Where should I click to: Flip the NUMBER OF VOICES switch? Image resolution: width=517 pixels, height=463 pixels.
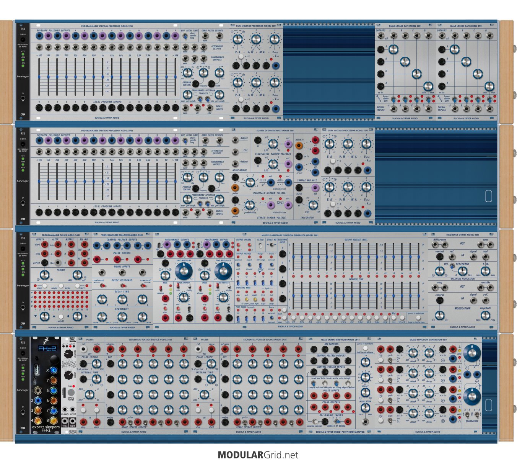pos(337,422)
